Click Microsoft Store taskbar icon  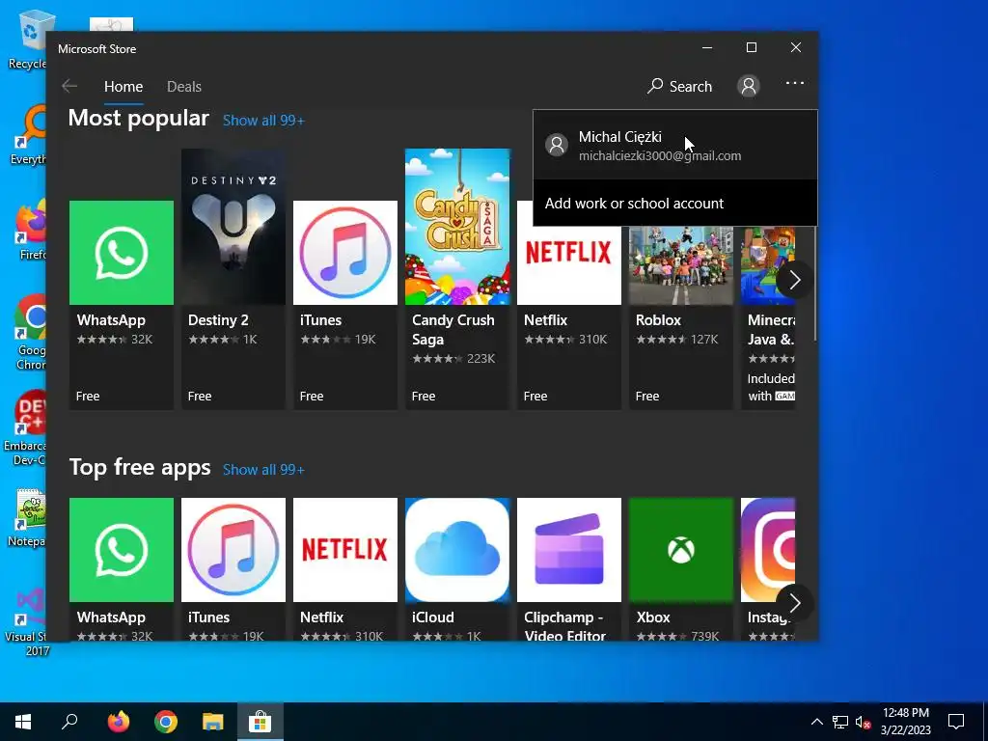coord(260,722)
